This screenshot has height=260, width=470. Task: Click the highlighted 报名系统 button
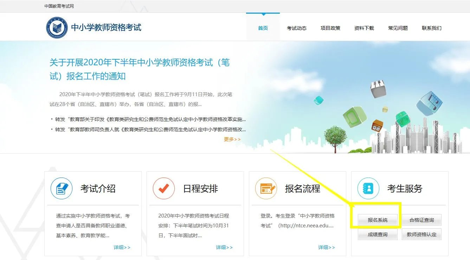click(377, 220)
